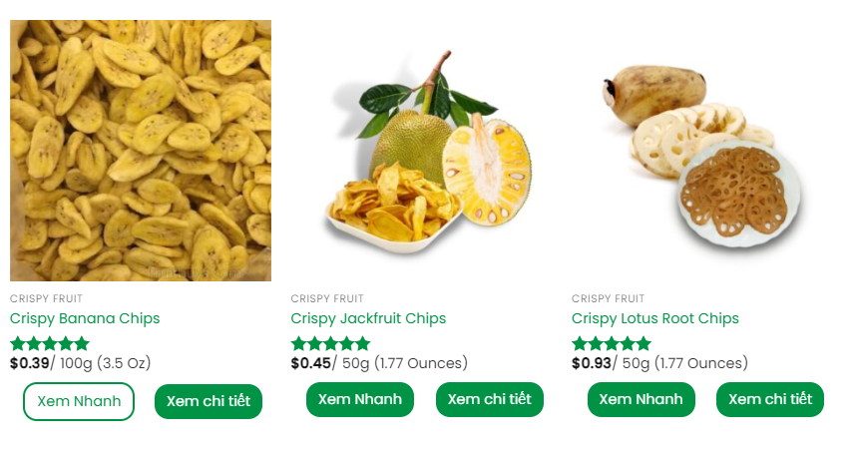The height and width of the screenshot is (455, 858).
Task: Open the Crispy Lotus Root Chips image
Action: point(702,151)
